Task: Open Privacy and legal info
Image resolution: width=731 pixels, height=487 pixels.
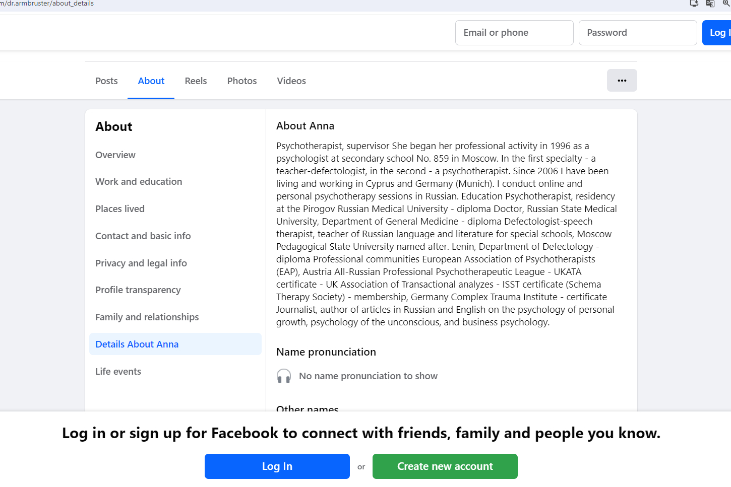Action: coord(141,263)
